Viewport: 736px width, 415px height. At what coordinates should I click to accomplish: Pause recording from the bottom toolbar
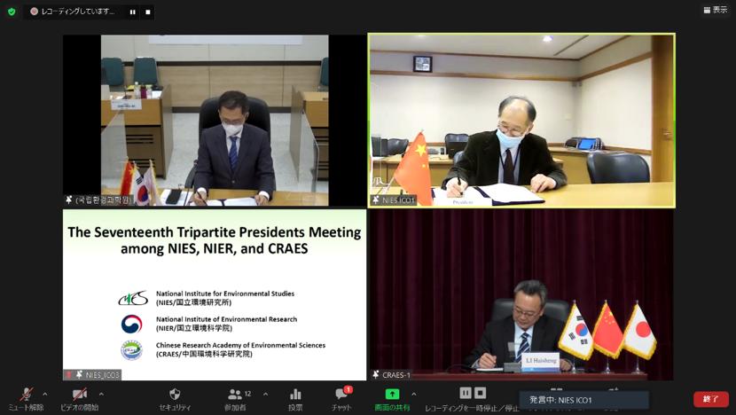click(466, 393)
